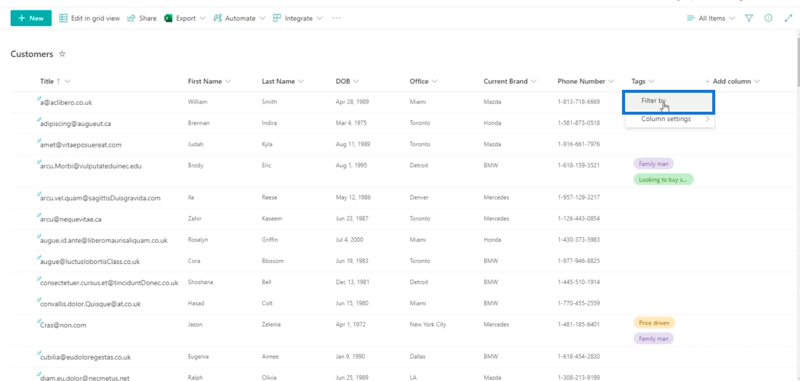Click first name William
800x381 pixels.
(197, 102)
